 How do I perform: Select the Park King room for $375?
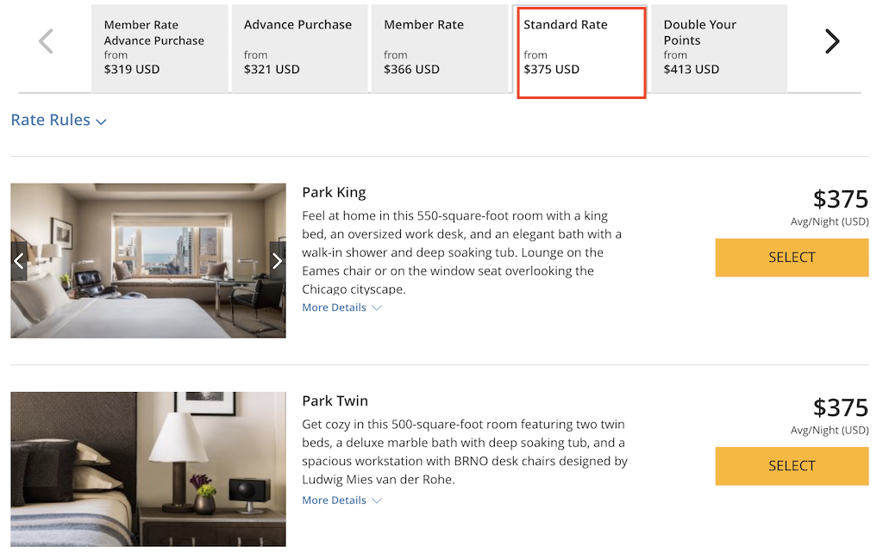792,258
